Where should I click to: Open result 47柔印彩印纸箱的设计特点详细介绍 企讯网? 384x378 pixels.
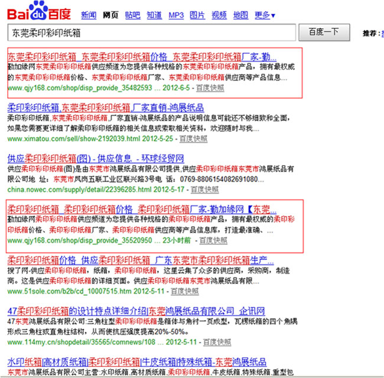136,311
